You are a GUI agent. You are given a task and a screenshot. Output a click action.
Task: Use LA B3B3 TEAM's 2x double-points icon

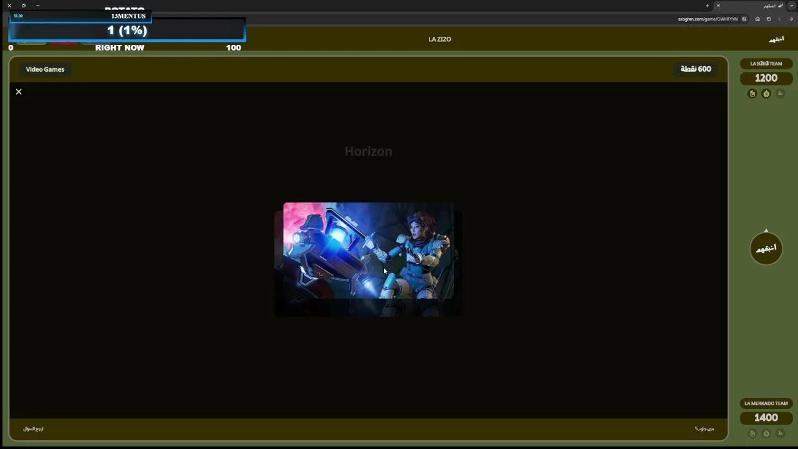(x=780, y=94)
